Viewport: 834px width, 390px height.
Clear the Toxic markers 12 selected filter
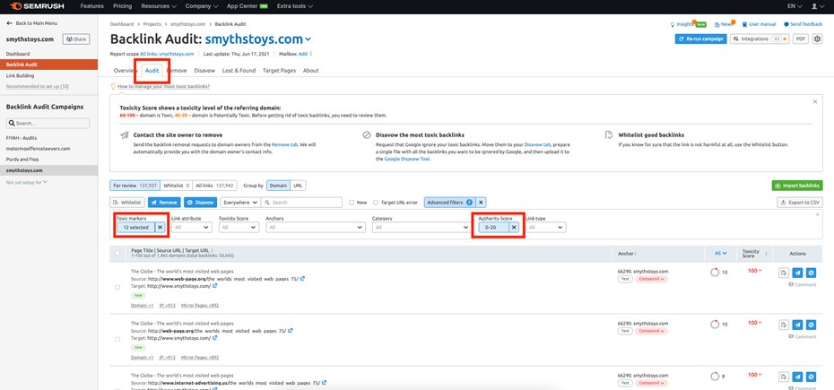161,227
